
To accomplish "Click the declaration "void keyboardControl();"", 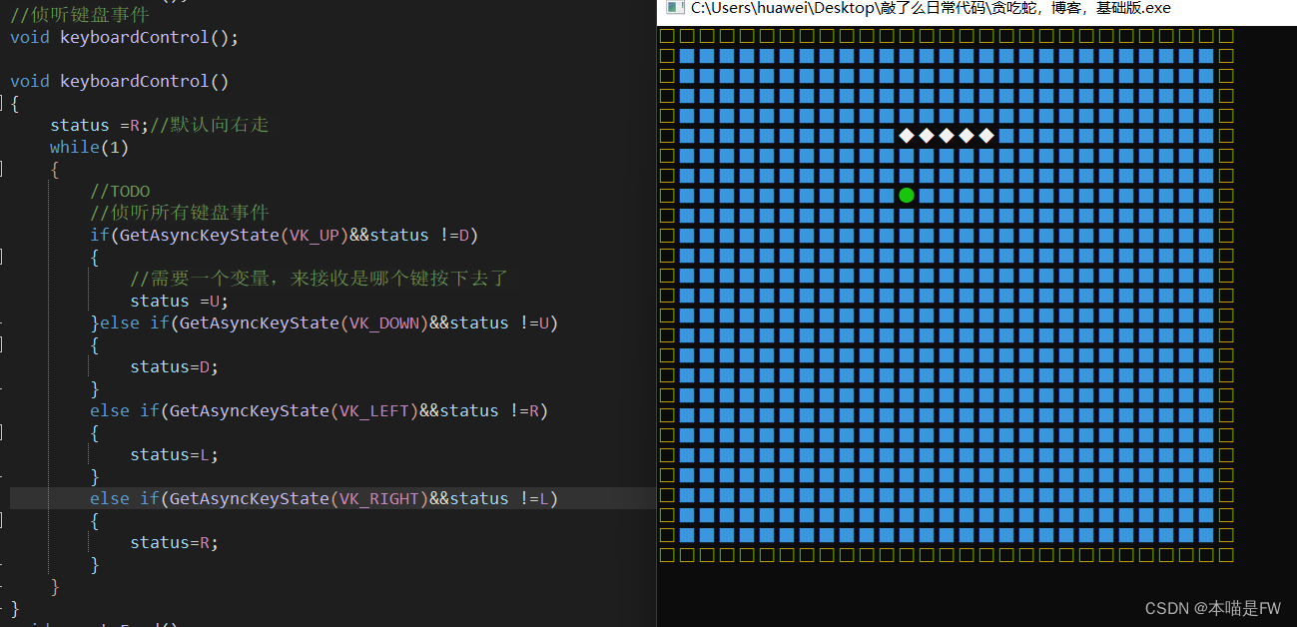I will (125, 37).
